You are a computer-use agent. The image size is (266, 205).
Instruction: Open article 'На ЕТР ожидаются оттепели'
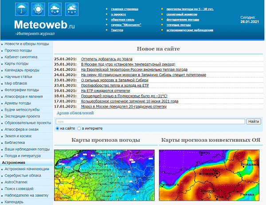[106, 91]
